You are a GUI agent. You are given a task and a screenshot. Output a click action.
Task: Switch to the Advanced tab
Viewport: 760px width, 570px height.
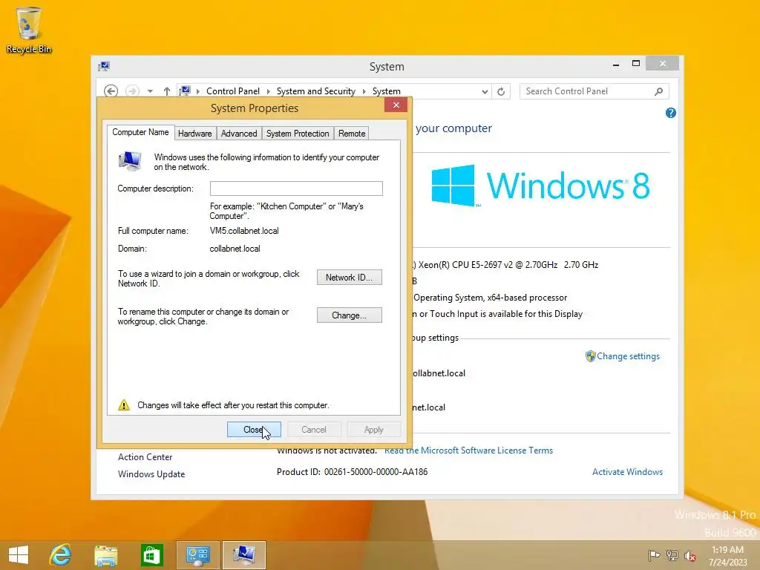click(239, 134)
